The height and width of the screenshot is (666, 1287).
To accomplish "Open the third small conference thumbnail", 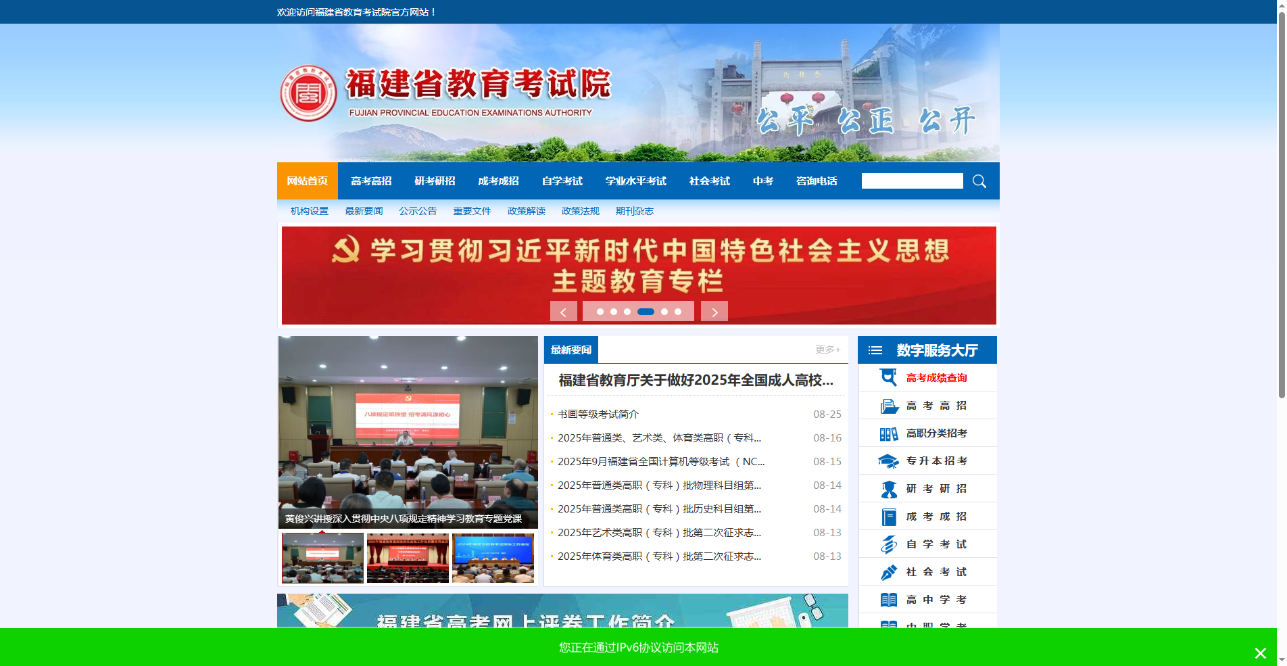I will coord(493,558).
